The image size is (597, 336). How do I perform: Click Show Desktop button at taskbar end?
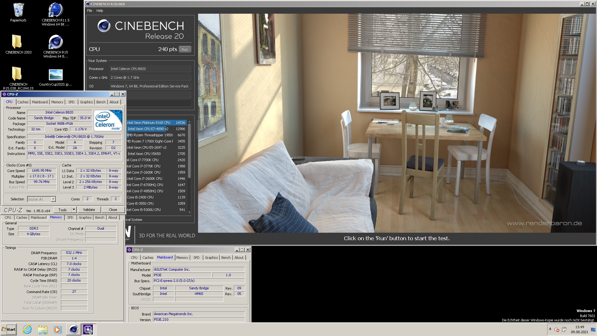(x=594, y=329)
